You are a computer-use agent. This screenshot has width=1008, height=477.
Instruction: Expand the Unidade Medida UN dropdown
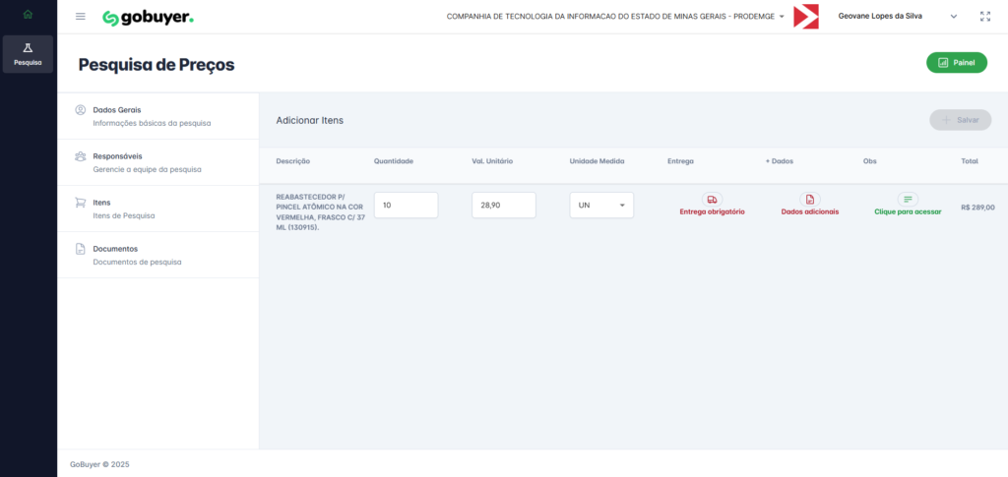[x=601, y=206]
